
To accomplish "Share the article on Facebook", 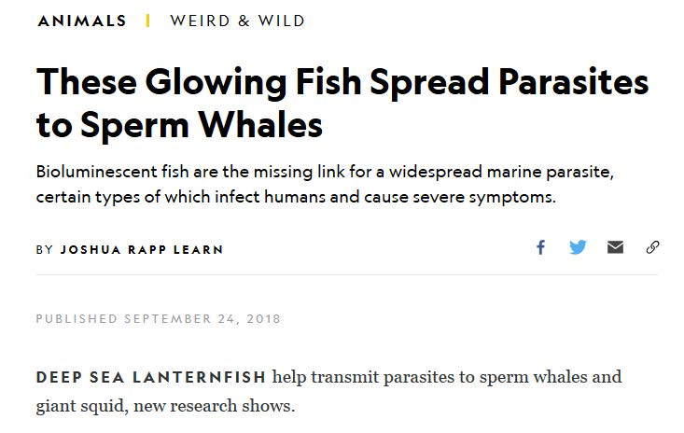I will pyautogui.click(x=541, y=247).
